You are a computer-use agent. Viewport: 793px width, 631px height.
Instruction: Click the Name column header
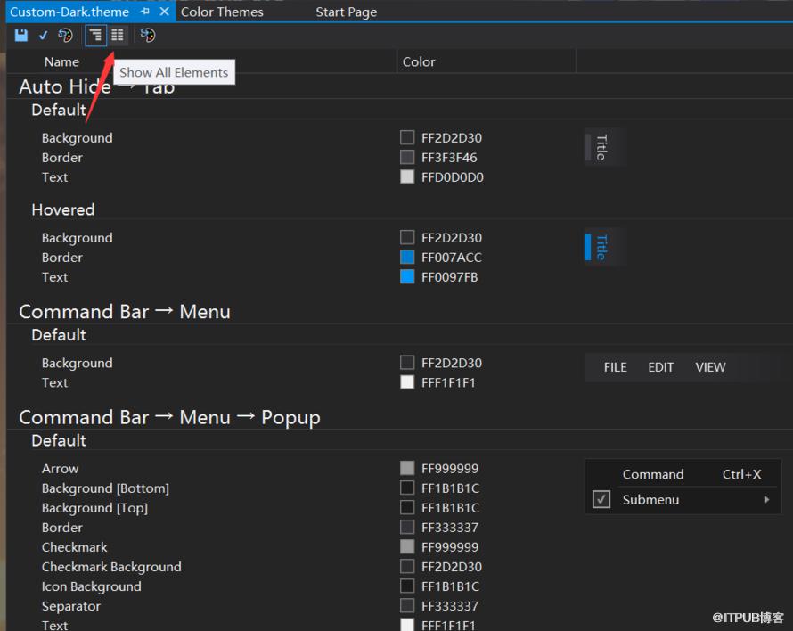pyautogui.click(x=61, y=61)
